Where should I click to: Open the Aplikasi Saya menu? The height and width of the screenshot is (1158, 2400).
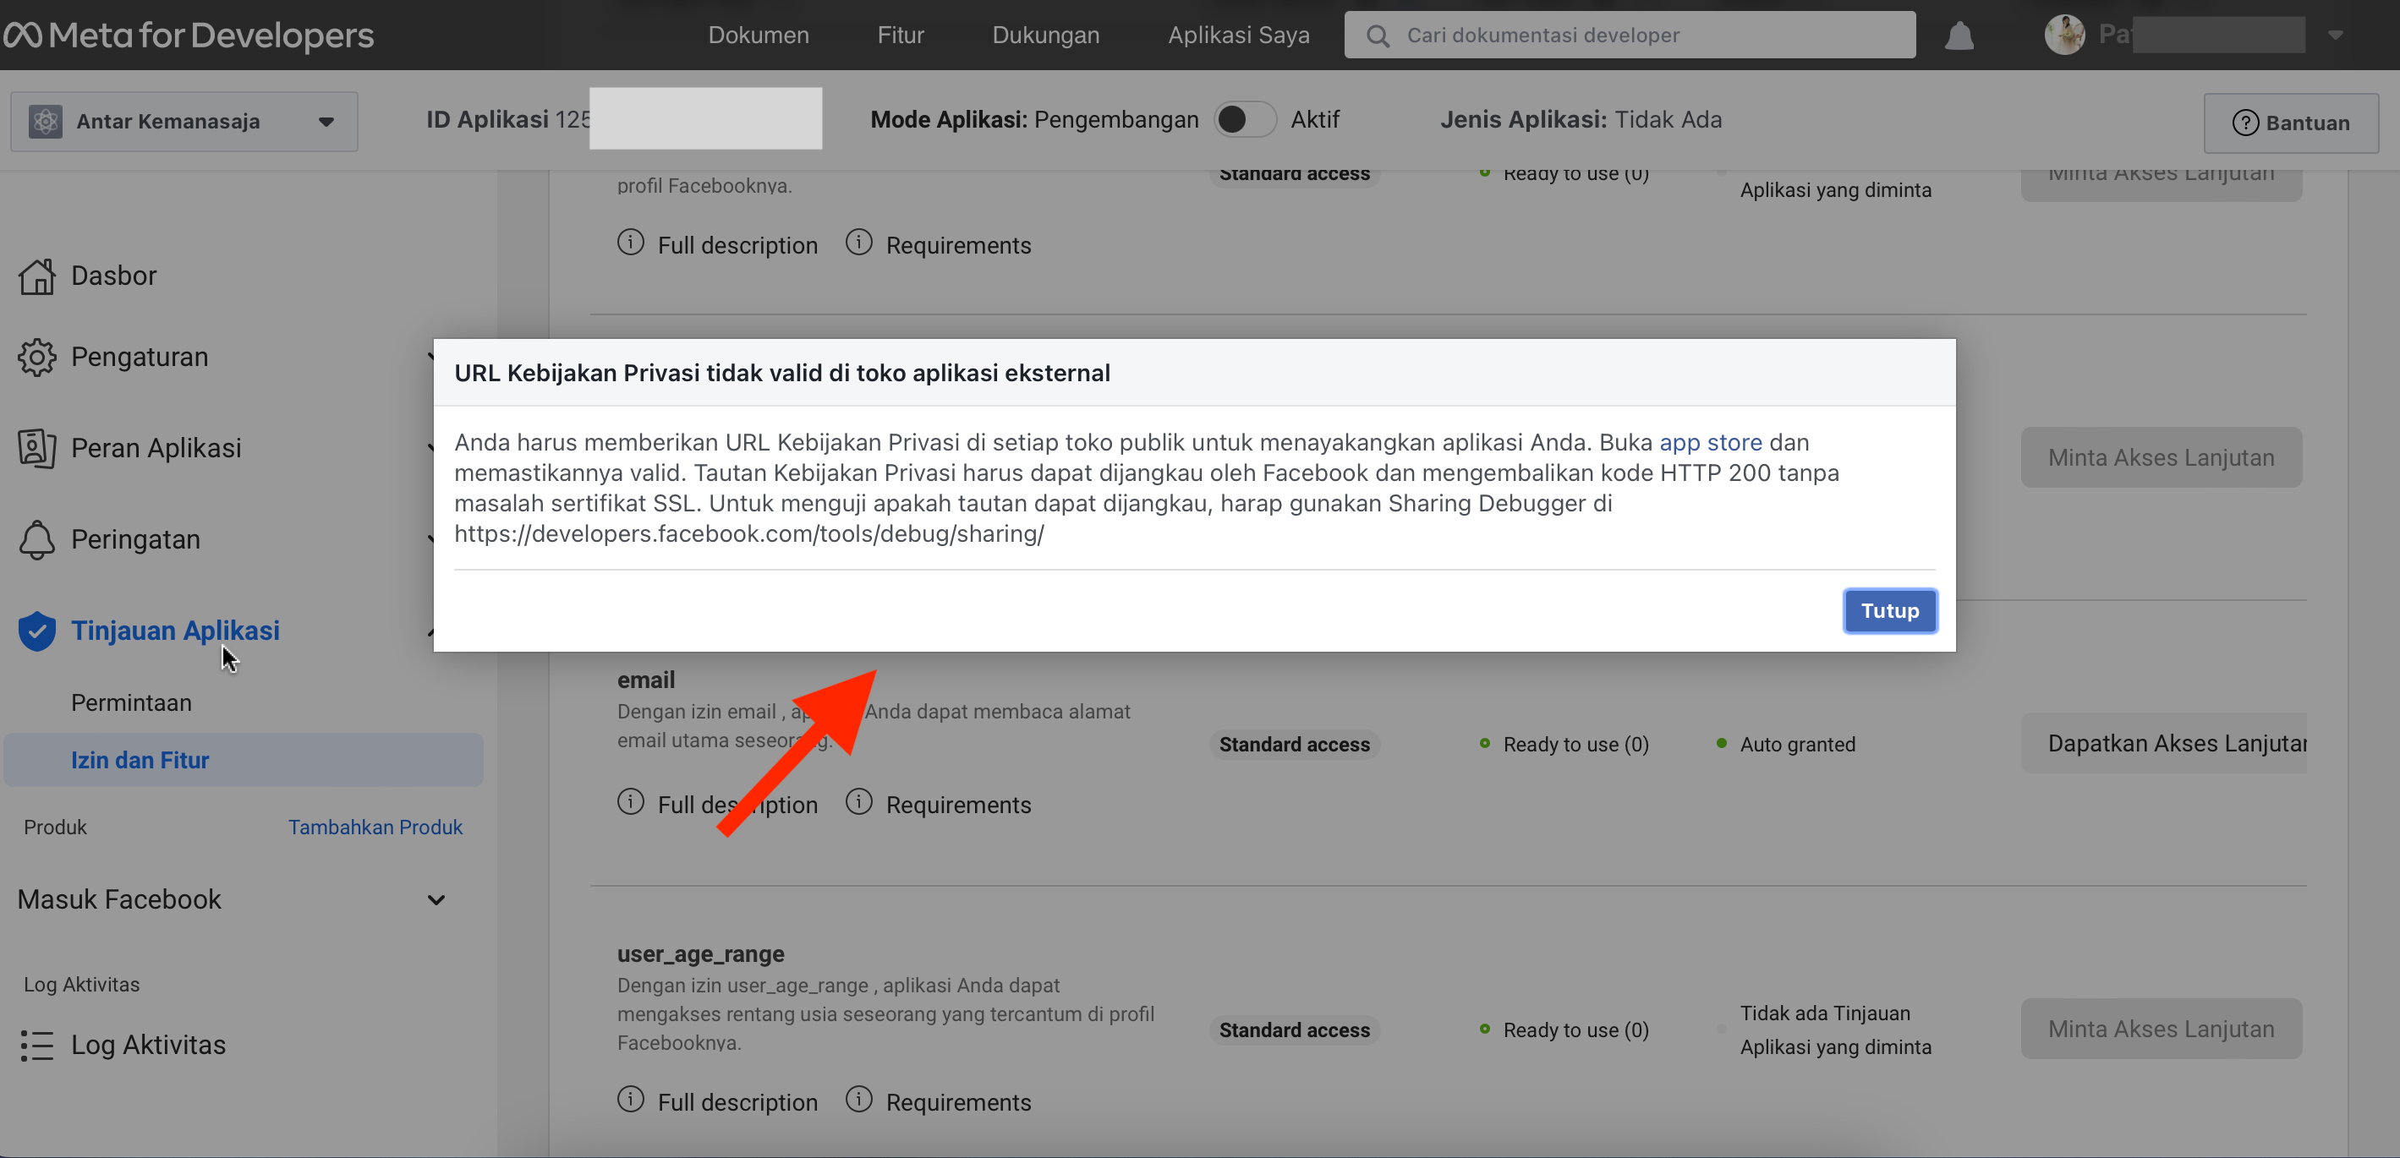point(1238,36)
